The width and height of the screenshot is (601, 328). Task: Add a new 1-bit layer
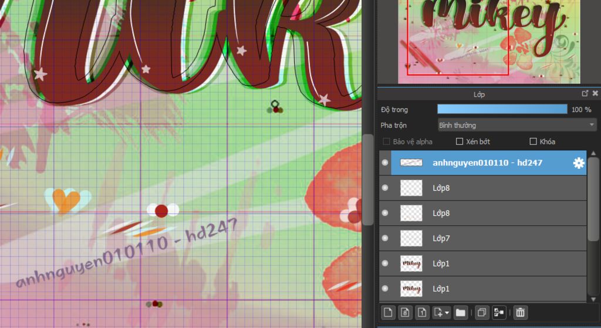(422, 313)
